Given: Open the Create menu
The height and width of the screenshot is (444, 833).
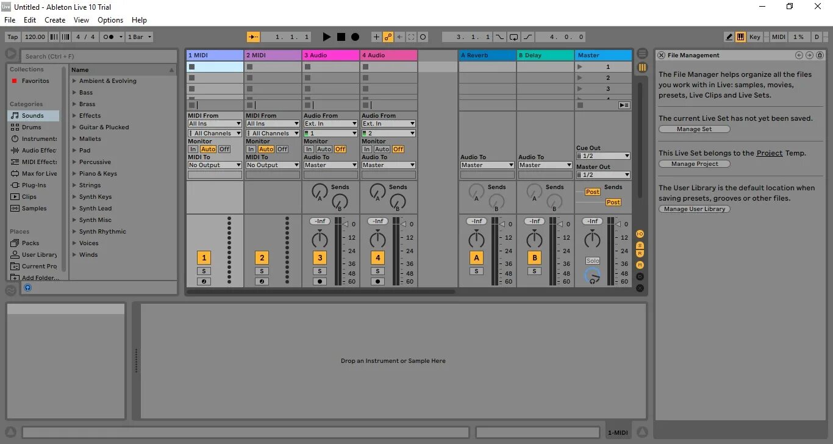Looking at the screenshot, I should pos(55,20).
